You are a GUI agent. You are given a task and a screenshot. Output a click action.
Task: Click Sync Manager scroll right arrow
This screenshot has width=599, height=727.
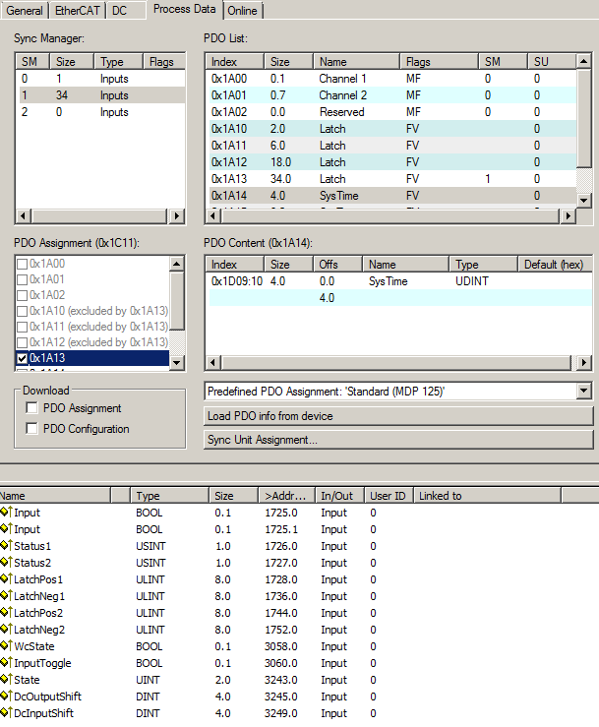(176, 215)
